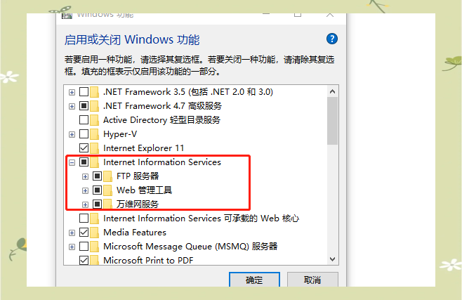The height and width of the screenshot is (300, 462).
Task: Click the feature list scroll up arrow
Action: 332,91
